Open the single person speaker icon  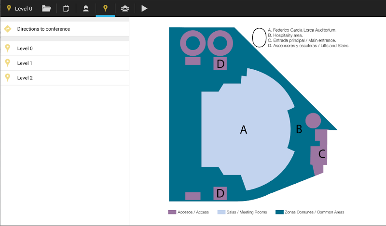pos(85,8)
